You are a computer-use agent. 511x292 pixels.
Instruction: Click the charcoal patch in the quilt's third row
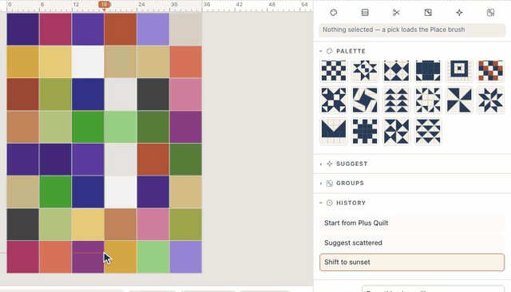tap(153, 94)
